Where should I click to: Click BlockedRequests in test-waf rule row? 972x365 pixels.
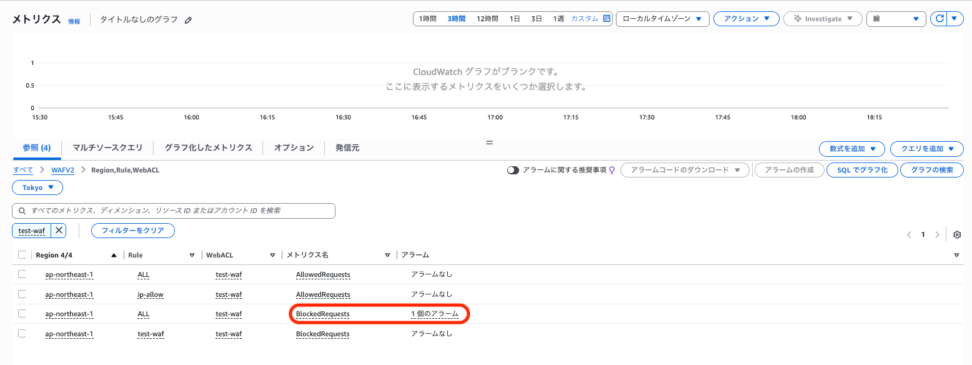tap(323, 334)
